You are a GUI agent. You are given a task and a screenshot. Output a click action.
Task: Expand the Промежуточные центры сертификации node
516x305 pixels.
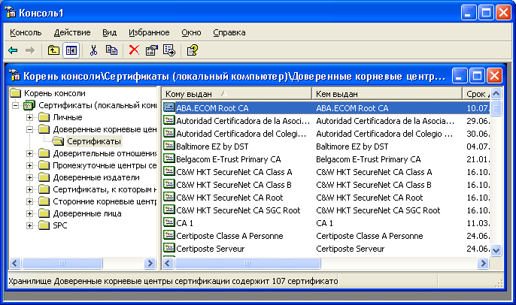point(29,165)
